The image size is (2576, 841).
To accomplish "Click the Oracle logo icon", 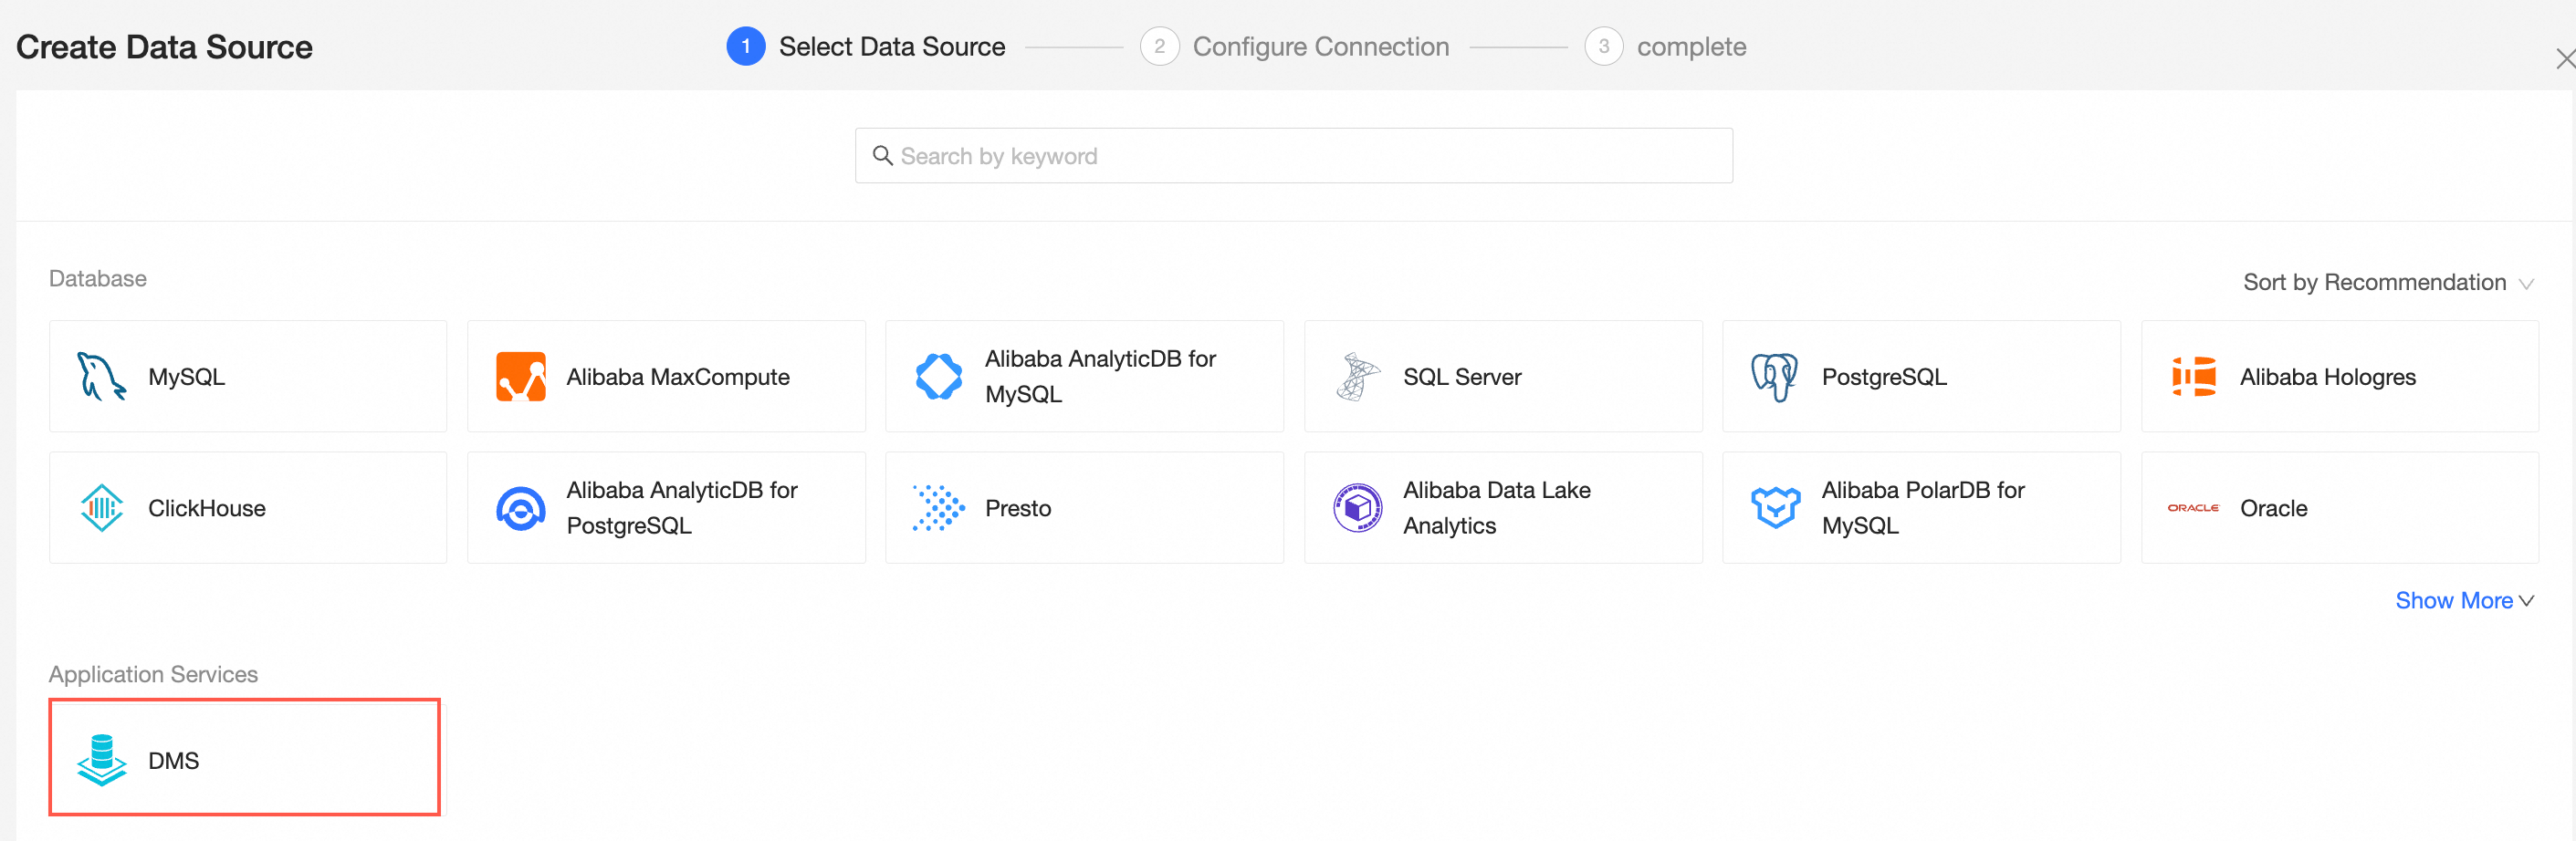I will click(x=2193, y=508).
